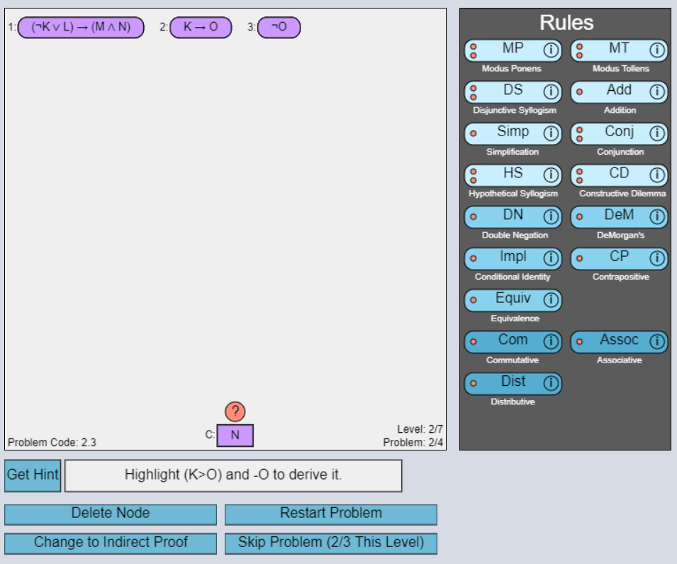Select the Conjunction rule

pos(619,133)
